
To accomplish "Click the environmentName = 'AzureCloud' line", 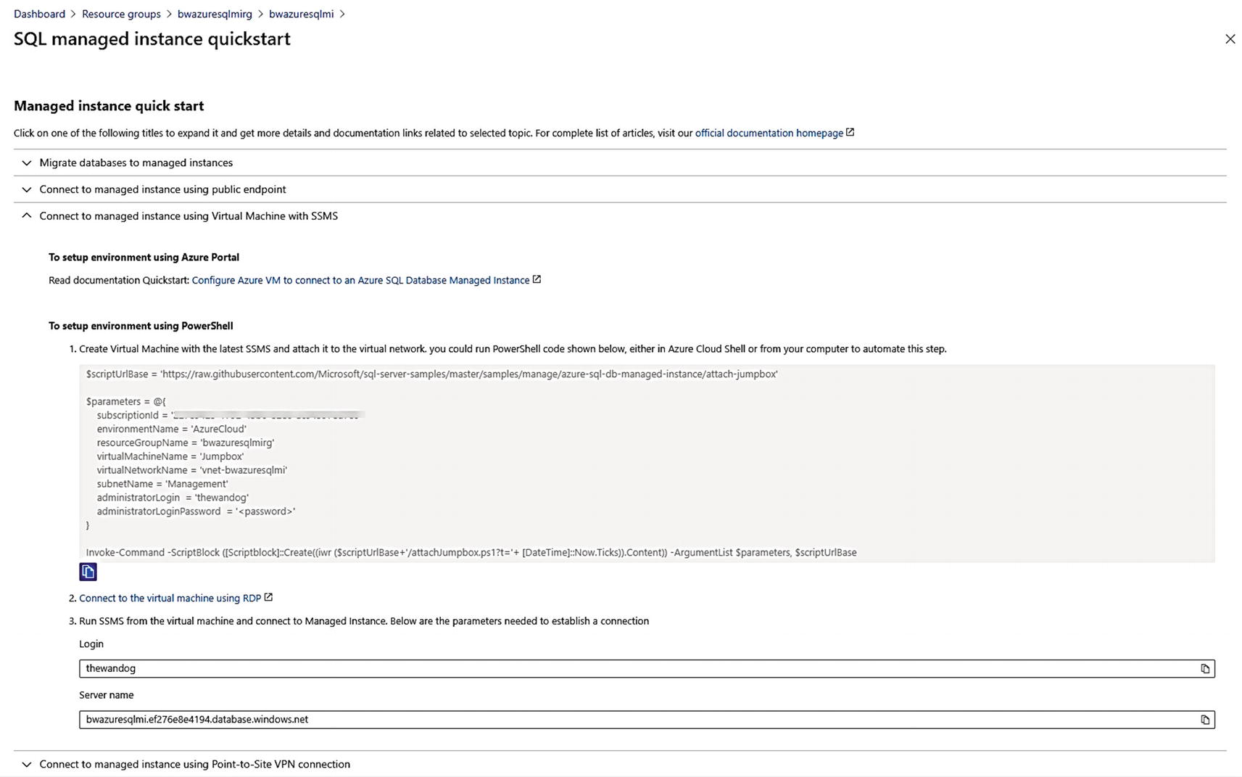I will point(172,429).
